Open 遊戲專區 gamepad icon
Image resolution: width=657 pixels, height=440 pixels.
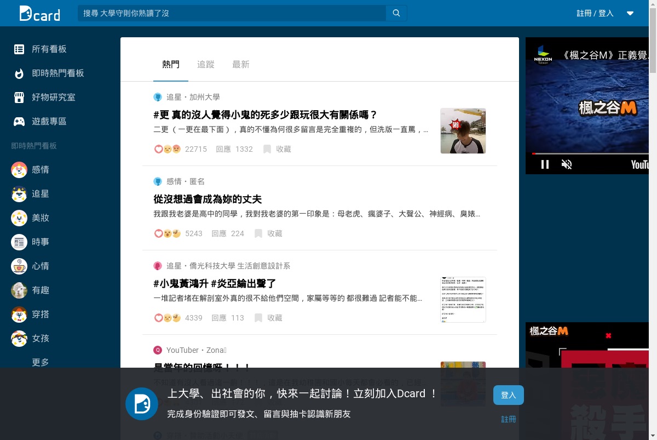point(19,122)
